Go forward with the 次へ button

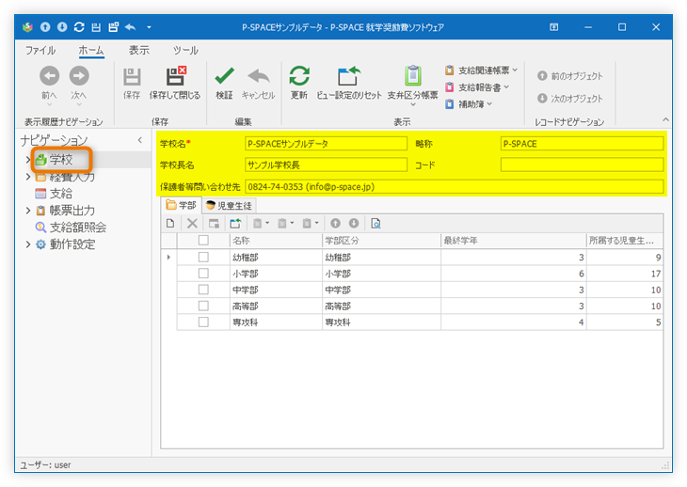79,86
